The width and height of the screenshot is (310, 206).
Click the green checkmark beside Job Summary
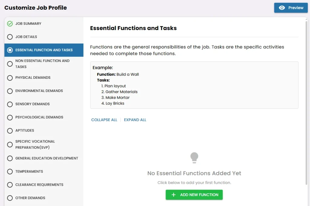coord(10,23)
